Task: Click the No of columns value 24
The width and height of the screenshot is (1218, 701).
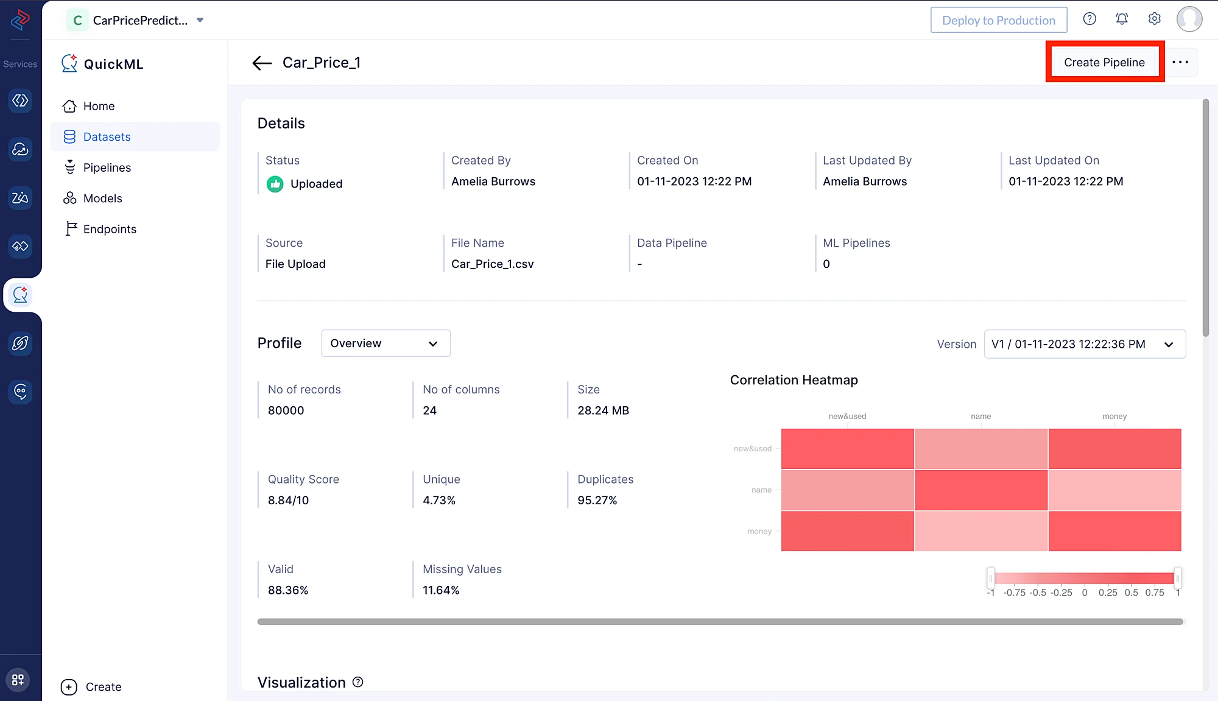Action: [429, 410]
